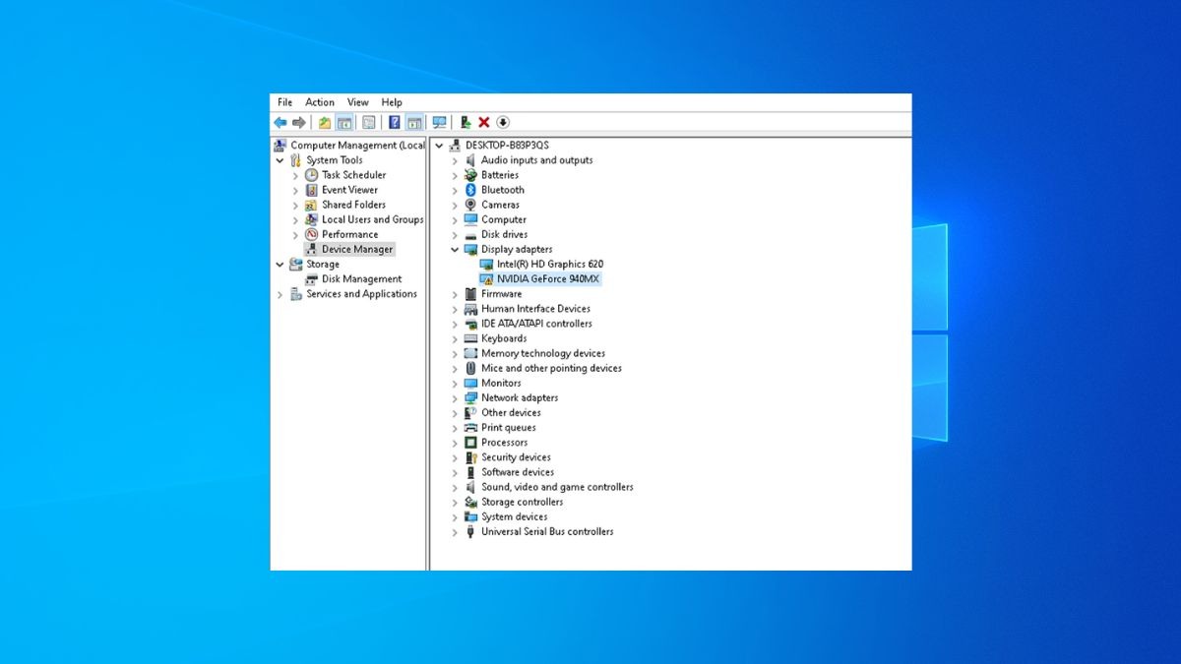Image resolution: width=1181 pixels, height=664 pixels.
Task: Click the Shared Folders icon
Action: 312,205
